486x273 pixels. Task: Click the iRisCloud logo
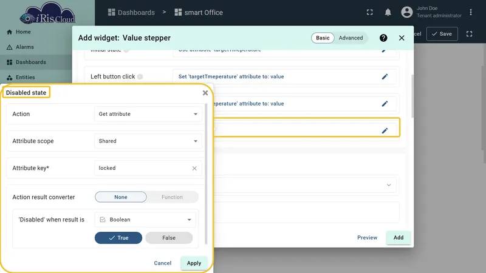click(x=47, y=13)
